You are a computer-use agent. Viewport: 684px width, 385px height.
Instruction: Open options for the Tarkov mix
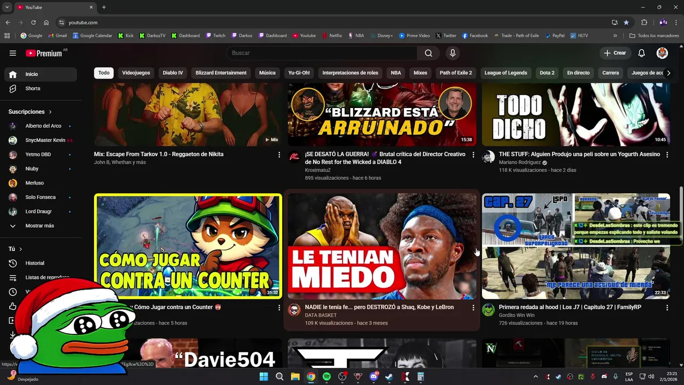point(279,155)
